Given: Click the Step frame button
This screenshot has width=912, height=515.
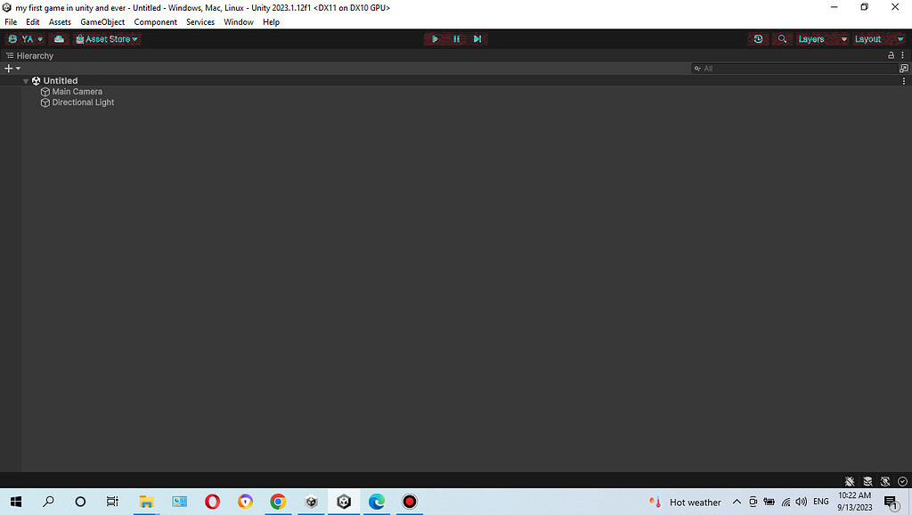Looking at the screenshot, I should click(477, 38).
